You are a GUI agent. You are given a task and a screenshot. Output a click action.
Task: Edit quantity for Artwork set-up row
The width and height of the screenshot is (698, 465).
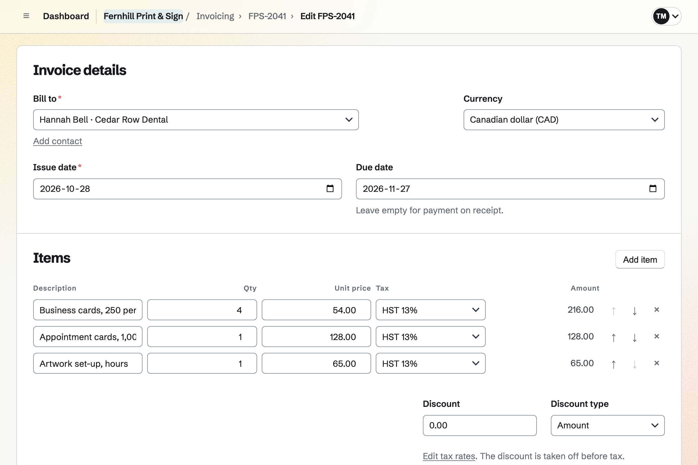(202, 363)
